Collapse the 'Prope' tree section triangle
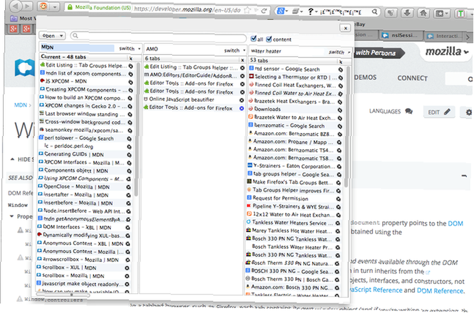The image size is (474, 313). pyautogui.click(x=11, y=216)
